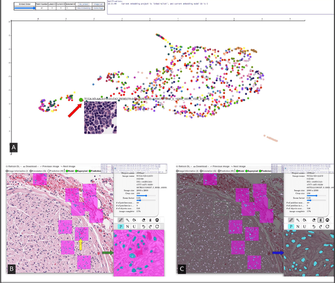Select the paint bucket fill tool in panel B
Viewport: 335px width, 283px height.
coord(134,220)
